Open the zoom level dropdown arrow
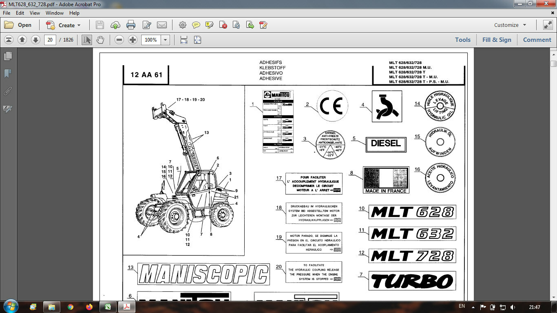The height and width of the screenshot is (313, 557). (x=165, y=40)
